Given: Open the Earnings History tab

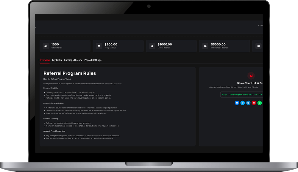Looking at the screenshot, I should click(x=73, y=60).
